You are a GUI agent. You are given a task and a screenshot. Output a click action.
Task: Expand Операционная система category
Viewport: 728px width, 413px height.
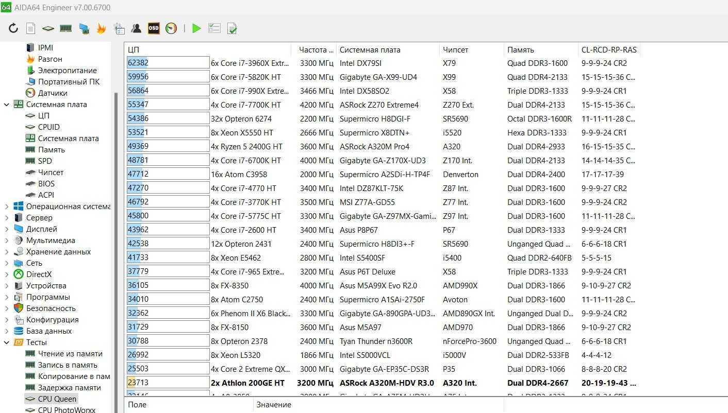tap(6, 206)
